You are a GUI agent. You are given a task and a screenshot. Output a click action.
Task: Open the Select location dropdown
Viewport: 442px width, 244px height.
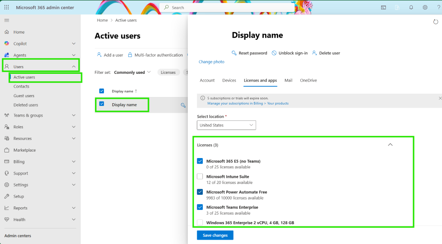pyautogui.click(x=226, y=125)
